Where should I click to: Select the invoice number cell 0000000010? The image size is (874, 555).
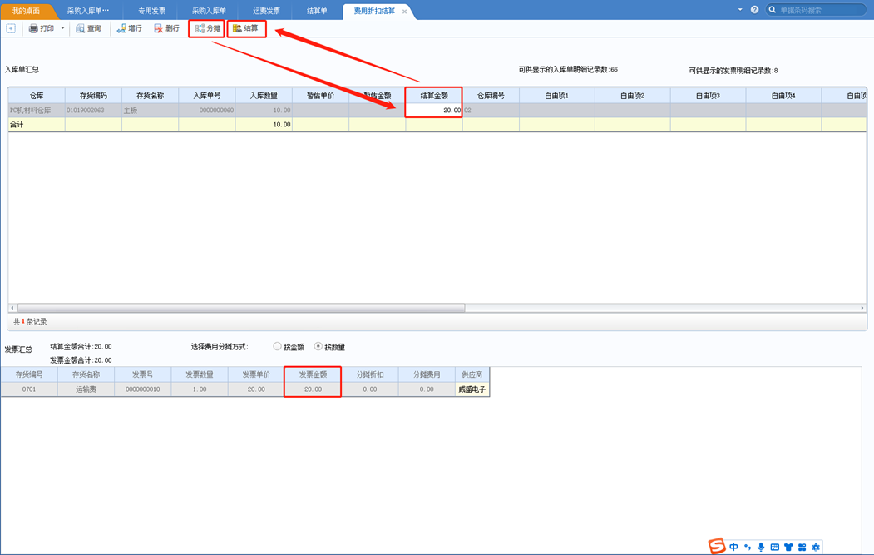143,389
